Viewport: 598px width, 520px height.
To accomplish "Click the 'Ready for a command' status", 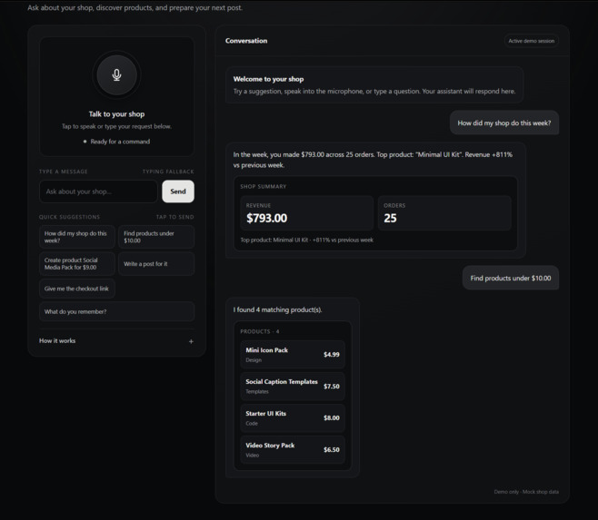I will coord(116,142).
